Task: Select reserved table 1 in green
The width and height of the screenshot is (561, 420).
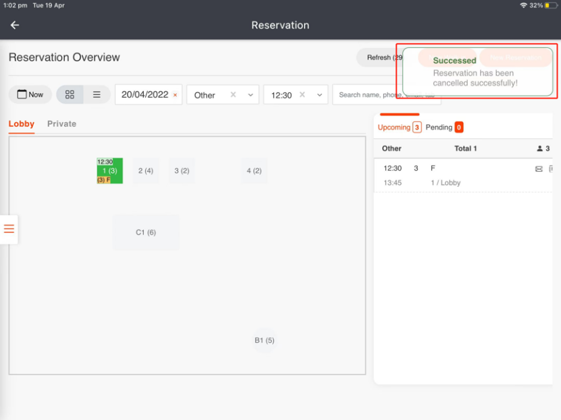Action: (109, 171)
